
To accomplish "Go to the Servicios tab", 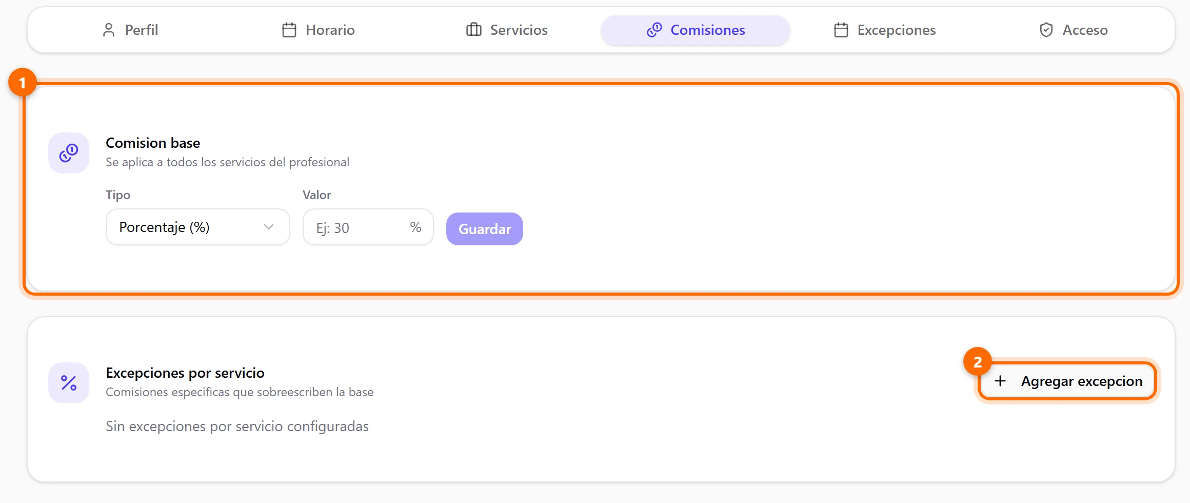I will pos(507,30).
